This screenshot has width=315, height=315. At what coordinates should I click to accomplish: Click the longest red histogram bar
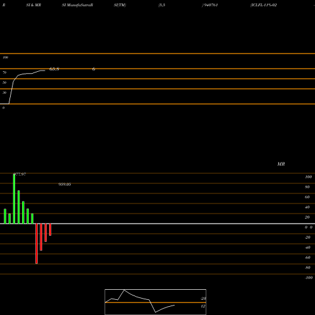point(37,244)
